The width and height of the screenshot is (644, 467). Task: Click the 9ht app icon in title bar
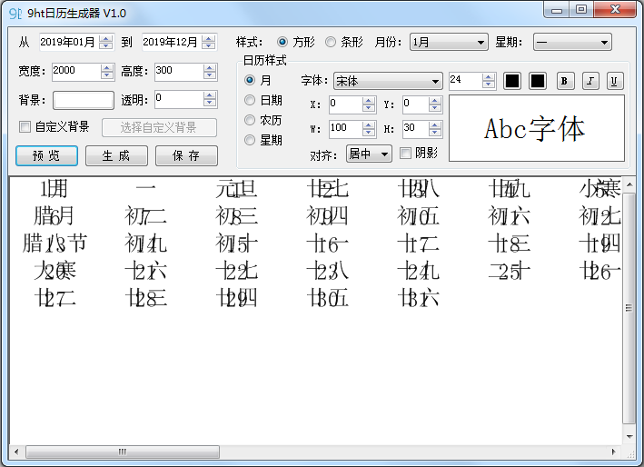point(15,14)
